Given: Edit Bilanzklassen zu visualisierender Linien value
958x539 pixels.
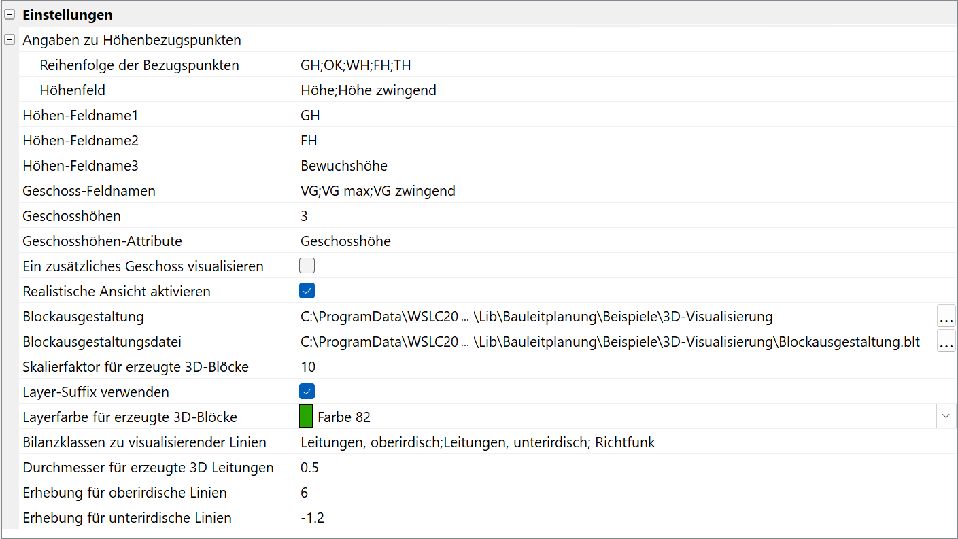Looking at the screenshot, I should coord(477,442).
